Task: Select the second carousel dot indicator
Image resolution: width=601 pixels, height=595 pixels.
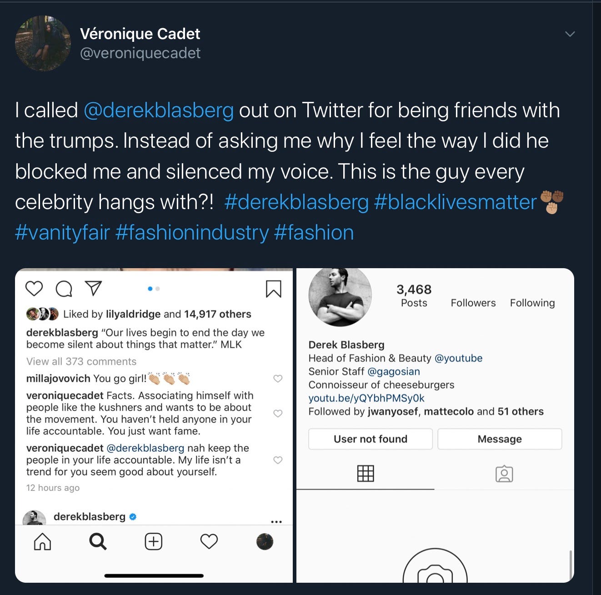Action: pos(158,289)
